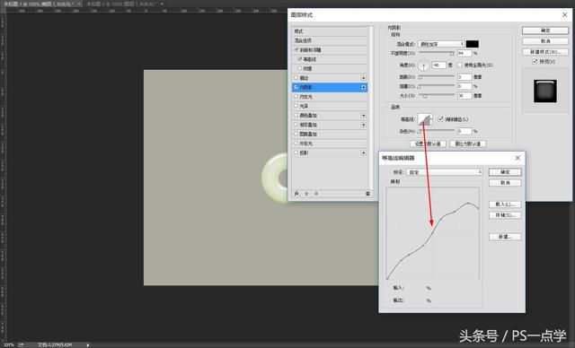The height and width of the screenshot is (348, 575).
Task: Select 投影 (Drop Shadow) row label
Action: pos(304,152)
